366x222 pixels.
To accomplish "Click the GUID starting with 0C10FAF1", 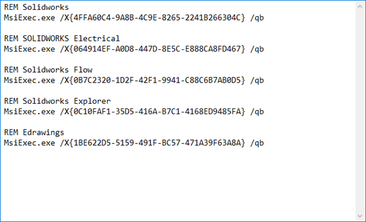I will (x=157, y=111).
